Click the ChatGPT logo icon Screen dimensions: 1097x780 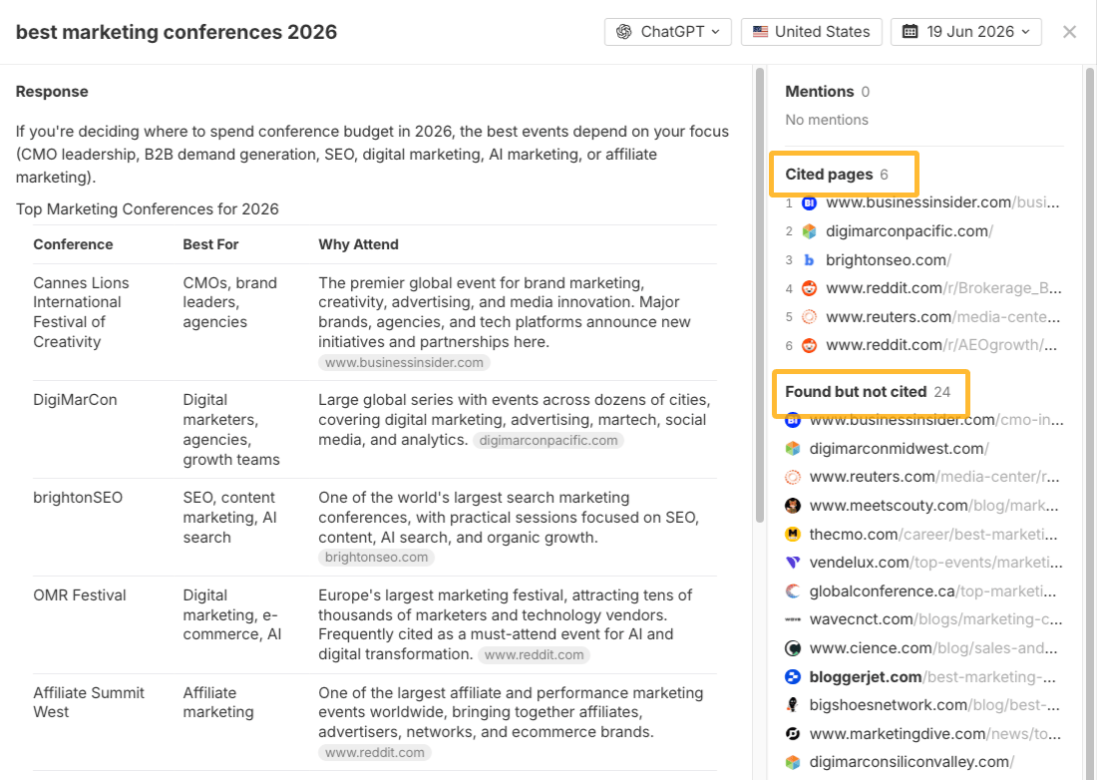[x=624, y=32]
